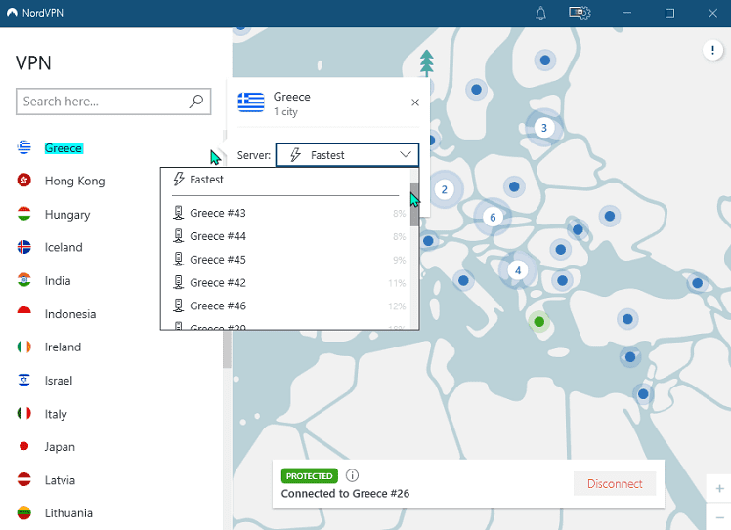The width and height of the screenshot is (731, 530).
Task: Click the search magnifier icon
Action: click(x=196, y=102)
